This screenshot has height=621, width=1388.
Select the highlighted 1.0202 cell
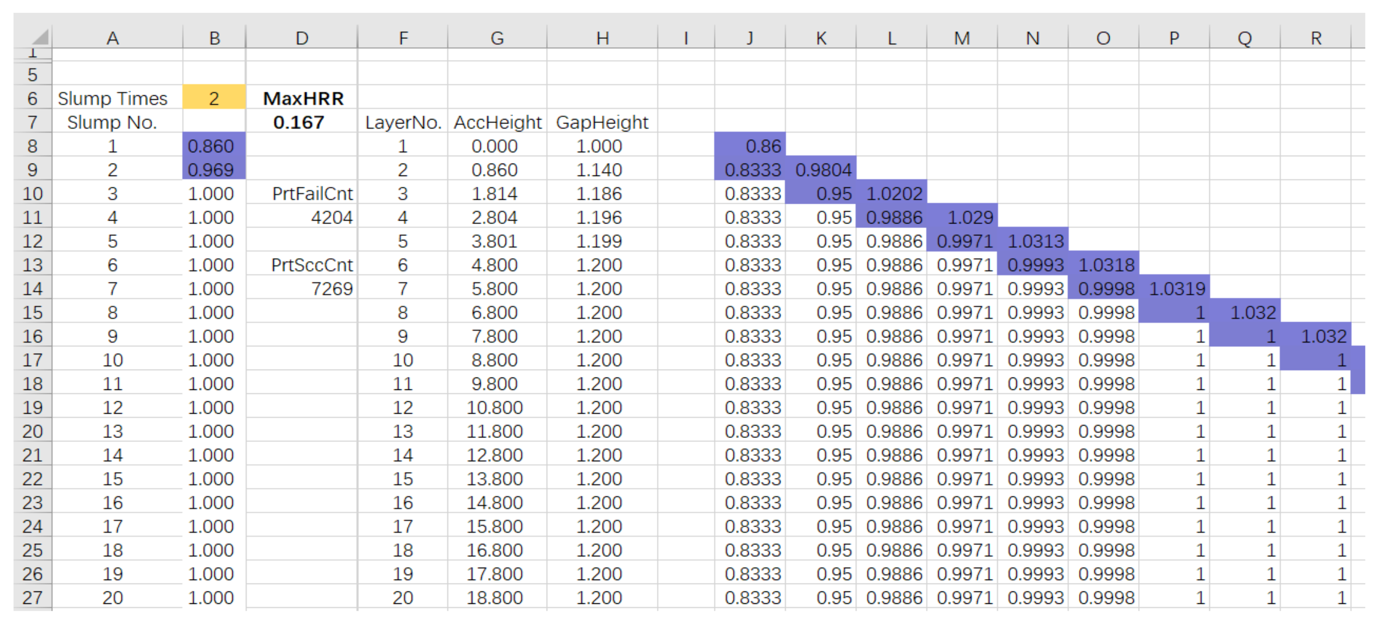tap(892, 194)
